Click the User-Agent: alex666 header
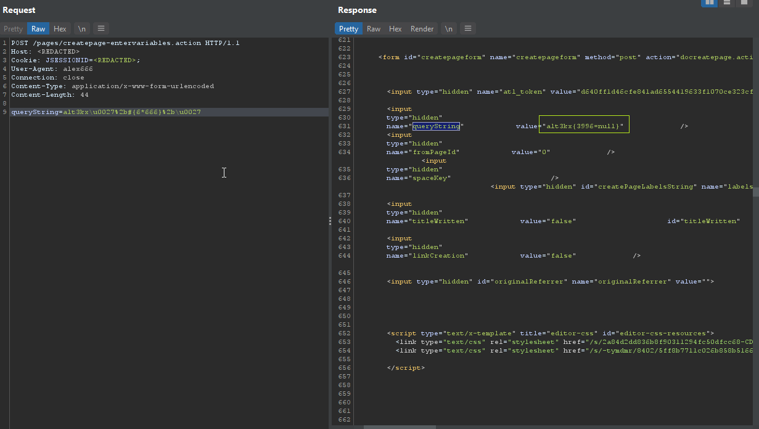 pyautogui.click(x=52, y=69)
